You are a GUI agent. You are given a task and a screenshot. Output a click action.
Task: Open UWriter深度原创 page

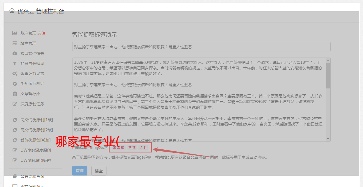click(x=36, y=150)
